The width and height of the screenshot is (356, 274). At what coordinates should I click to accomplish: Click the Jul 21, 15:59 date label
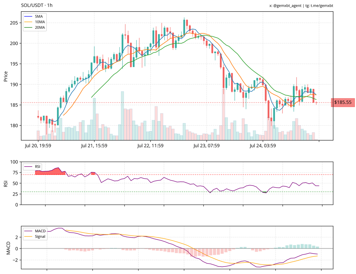[x=94, y=146]
